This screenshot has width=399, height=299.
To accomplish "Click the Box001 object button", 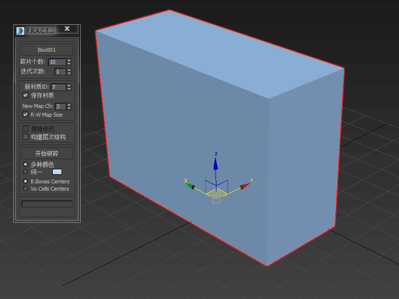I will coord(47,50).
